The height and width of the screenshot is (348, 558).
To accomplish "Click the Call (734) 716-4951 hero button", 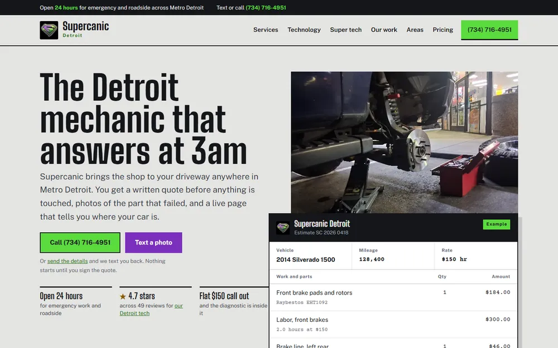I will point(80,243).
